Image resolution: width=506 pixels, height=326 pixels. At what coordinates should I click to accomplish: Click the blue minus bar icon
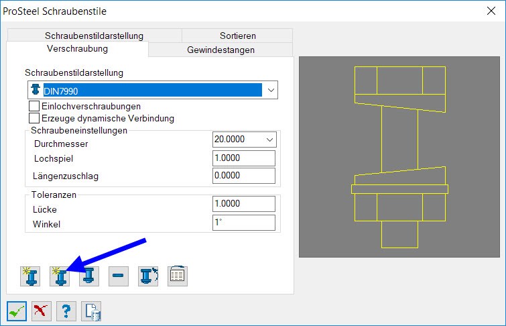[119, 276]
